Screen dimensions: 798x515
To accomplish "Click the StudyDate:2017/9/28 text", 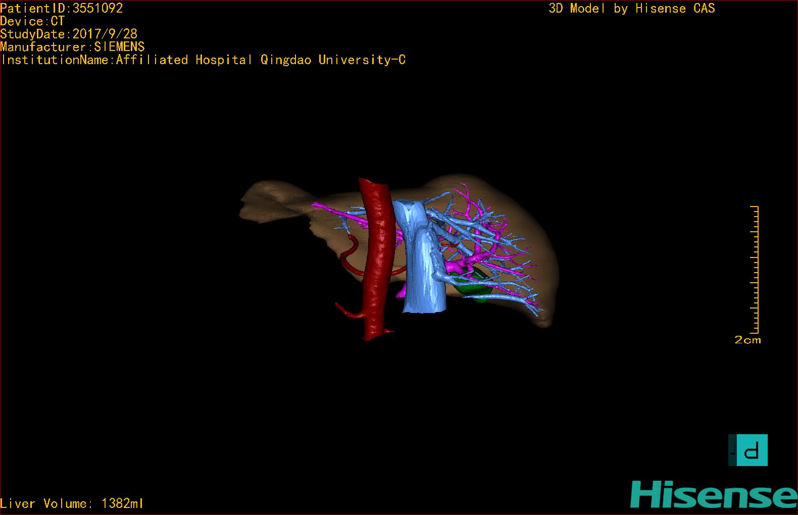I will click(69, 34).
